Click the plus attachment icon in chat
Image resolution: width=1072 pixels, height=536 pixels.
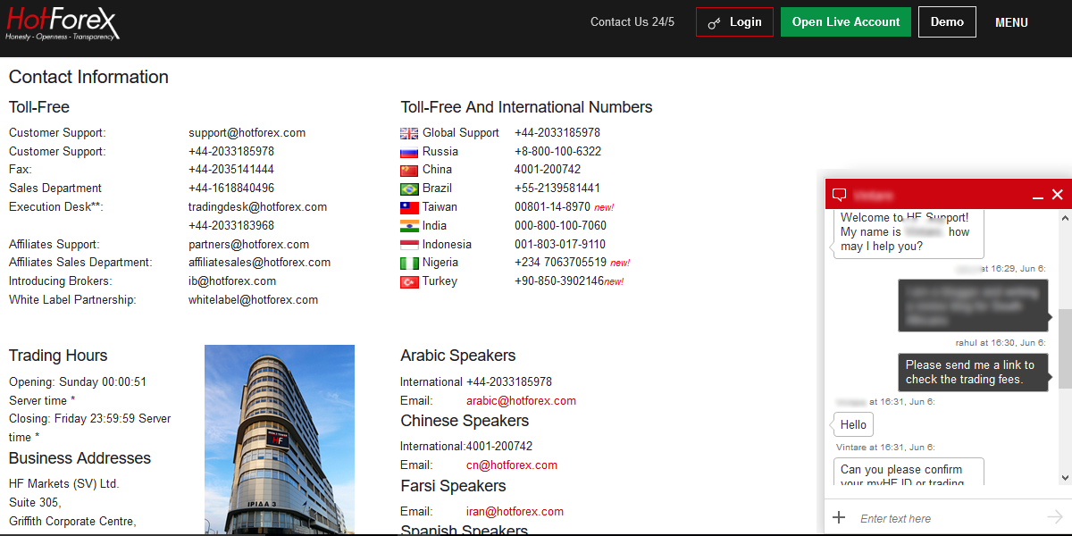pos(839,517)
